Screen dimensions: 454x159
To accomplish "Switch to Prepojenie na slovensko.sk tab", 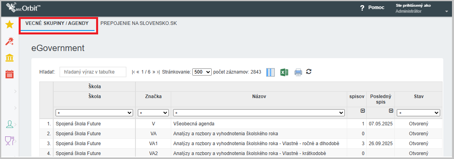I will [139, 23].
